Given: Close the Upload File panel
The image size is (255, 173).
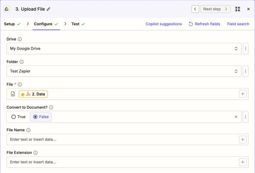Looking at the screenshot, I should (x=248, y=9).
